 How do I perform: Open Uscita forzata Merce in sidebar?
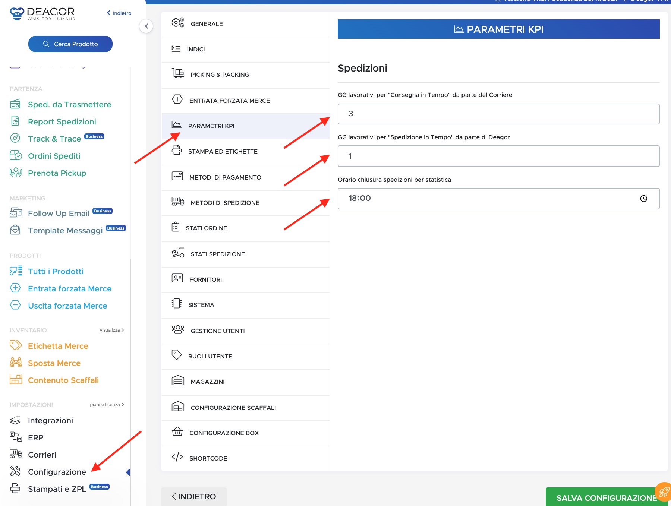click(67, 306)
